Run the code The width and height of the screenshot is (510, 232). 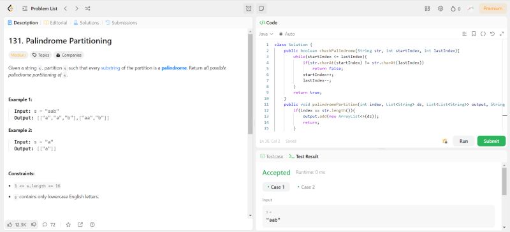tap(463, 141)
